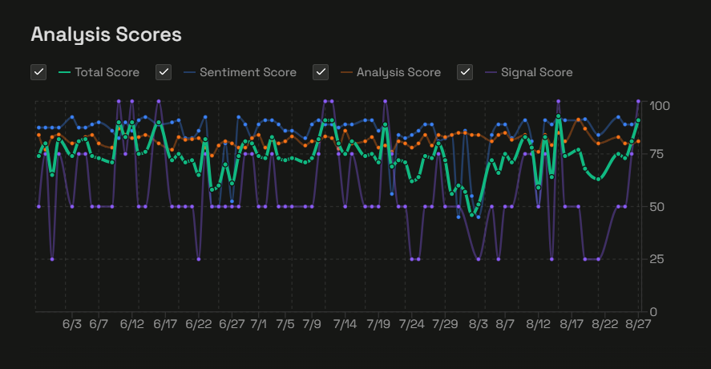Select the Sentiment Score legend text

248,72
